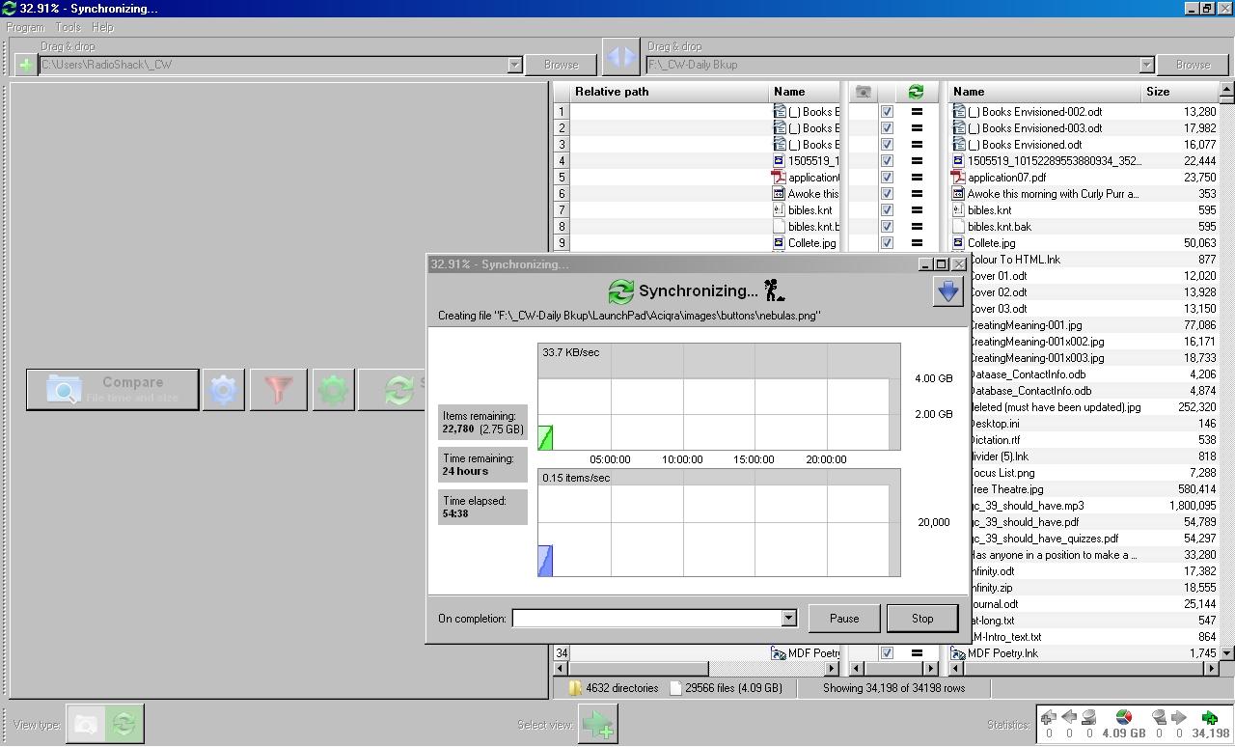Toggle the checkbox on row 5
Viewport: 1235px width, 747px height.
[887, 178]
